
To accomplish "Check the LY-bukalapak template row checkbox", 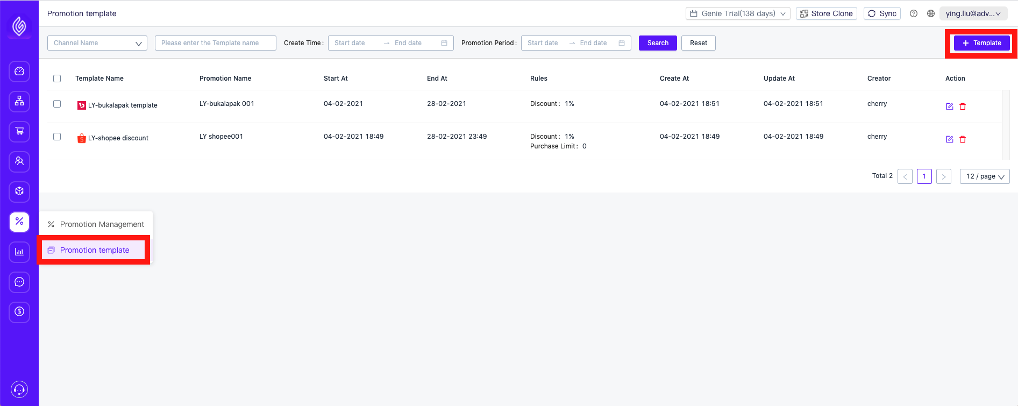I will pos(57,104).
